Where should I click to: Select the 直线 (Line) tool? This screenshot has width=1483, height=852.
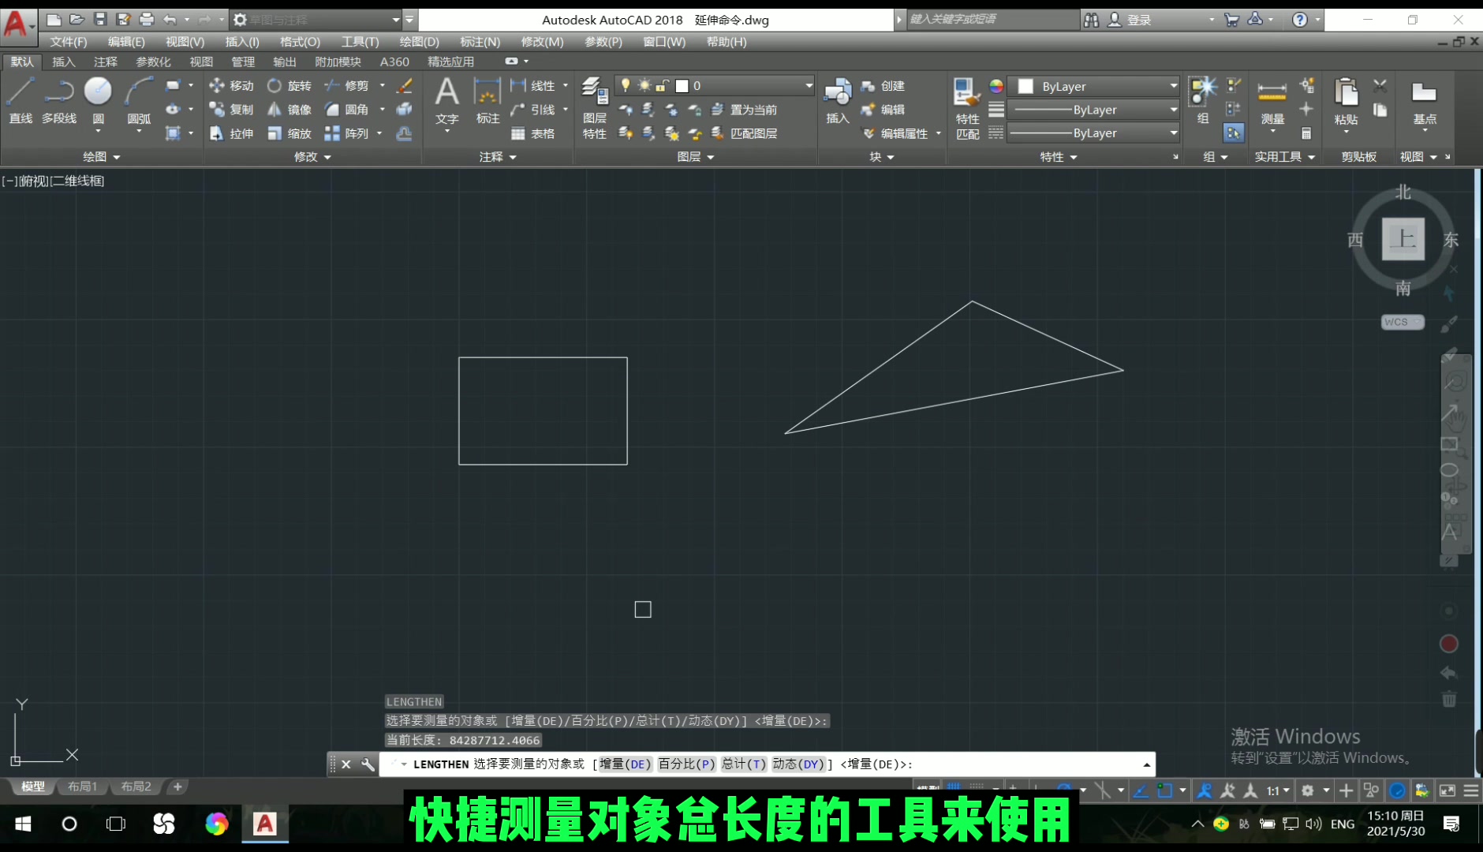pyautogui.click(x=21, y=100)
